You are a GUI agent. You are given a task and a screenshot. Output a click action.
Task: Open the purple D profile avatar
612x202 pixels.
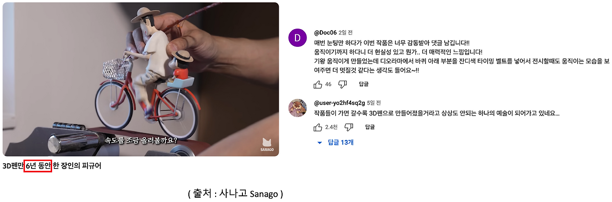[x=297, y=38]
